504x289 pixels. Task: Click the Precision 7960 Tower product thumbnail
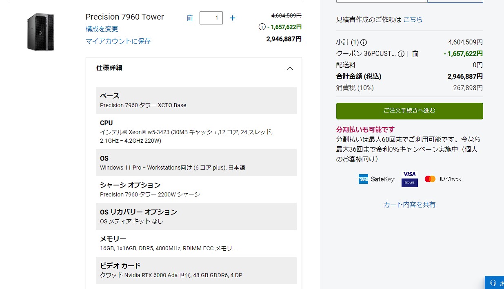(40, 32)
